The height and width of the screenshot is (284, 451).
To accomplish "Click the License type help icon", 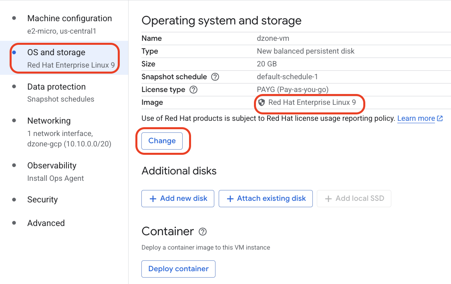I will (193, 90).
